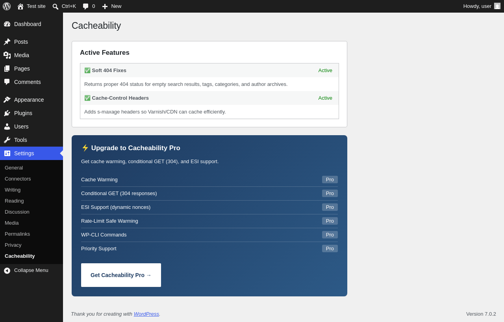Click the comments bubble icon in toolbar
Image resolution: width=504 pixels, height=322 pixels.
[x=86, y=6]
